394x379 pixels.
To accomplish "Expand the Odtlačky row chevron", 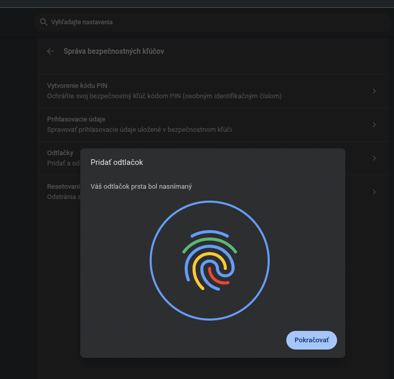I will [x=374, y=158].
